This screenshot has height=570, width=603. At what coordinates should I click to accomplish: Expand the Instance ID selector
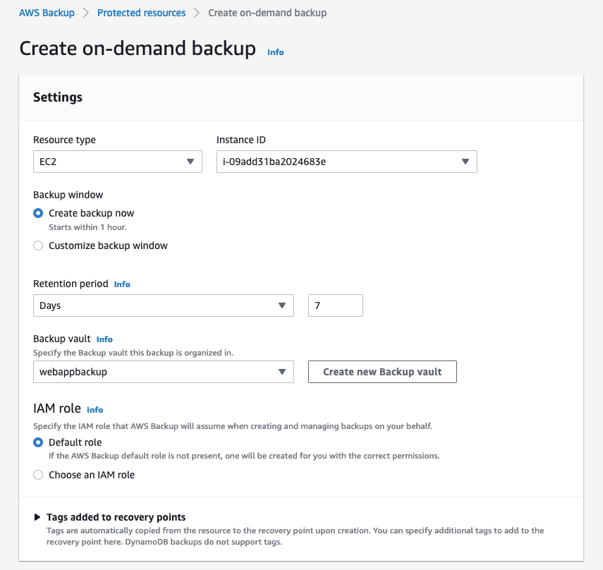346,161
